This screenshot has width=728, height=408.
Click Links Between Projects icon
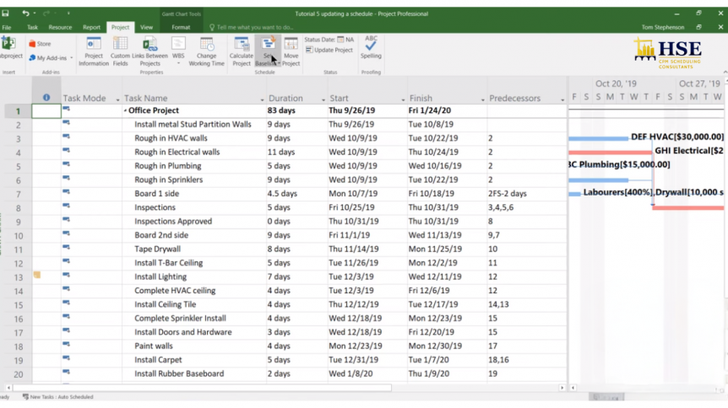149,51
